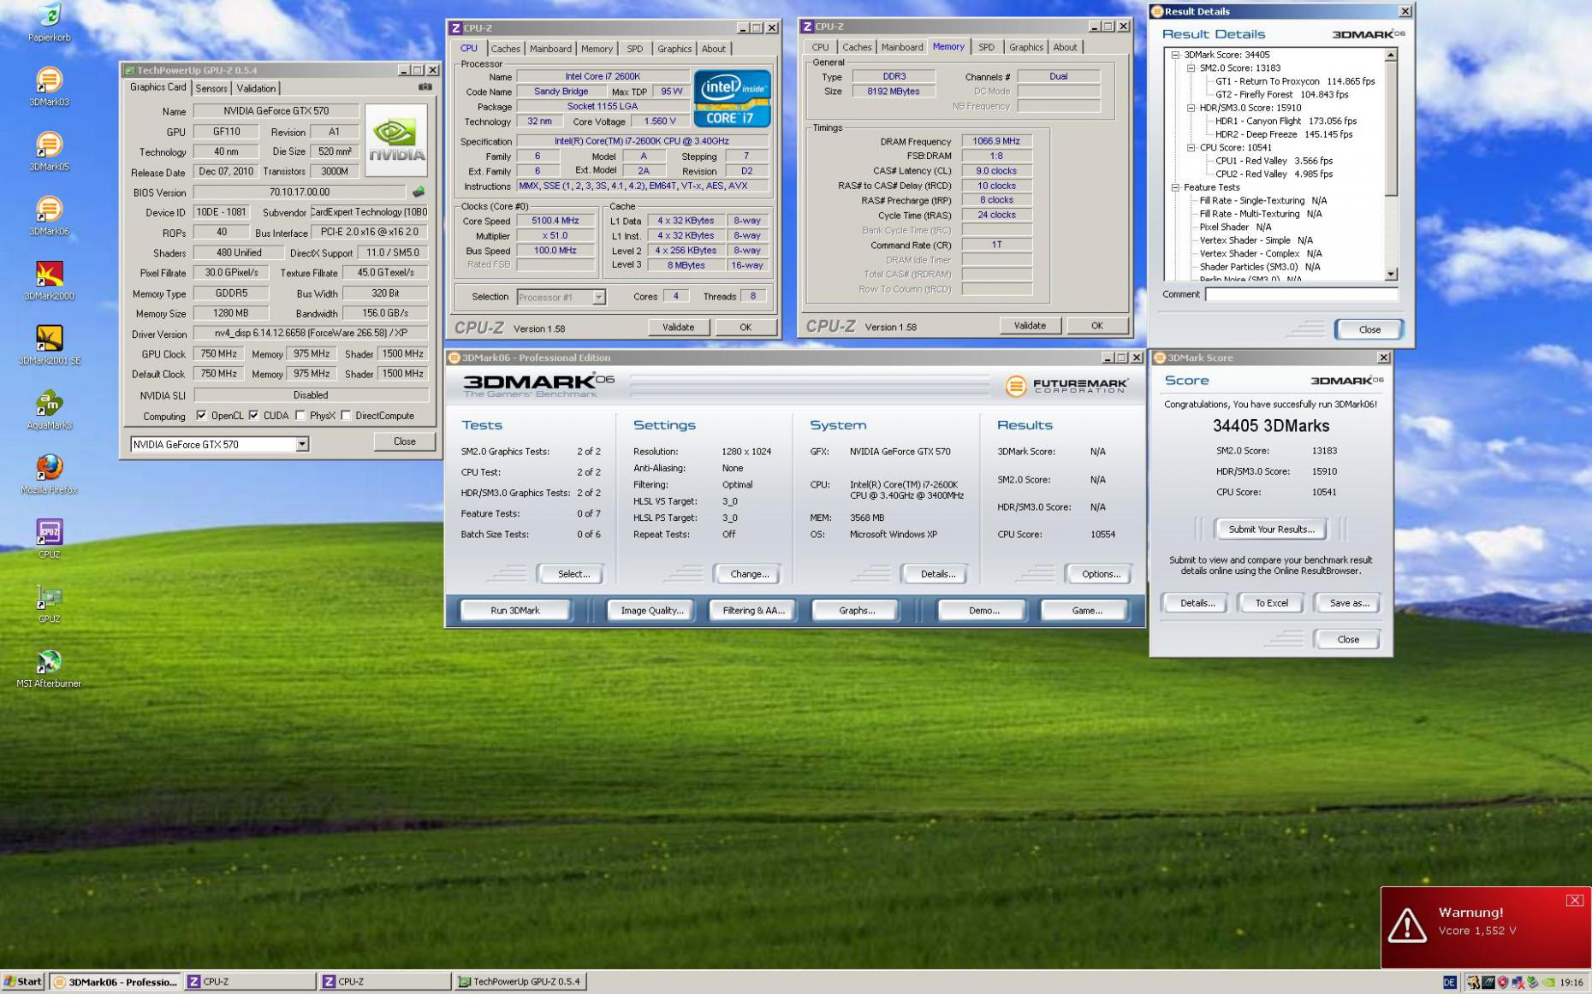Click the Futuremark Corporation logo
1592x994 pixels.
(x=1066, y=387)
